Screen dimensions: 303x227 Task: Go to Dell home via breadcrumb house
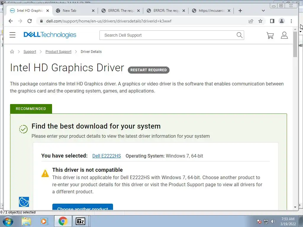12,51
